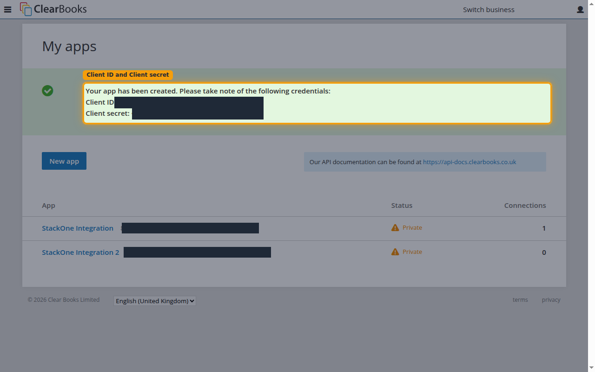
Task: Create a New app
Action: (64, 161)
